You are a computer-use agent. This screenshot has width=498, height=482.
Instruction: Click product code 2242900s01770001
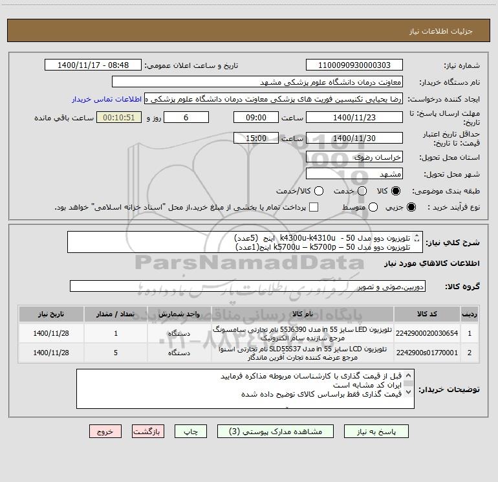pyautogui.click(x=427, y=353)
